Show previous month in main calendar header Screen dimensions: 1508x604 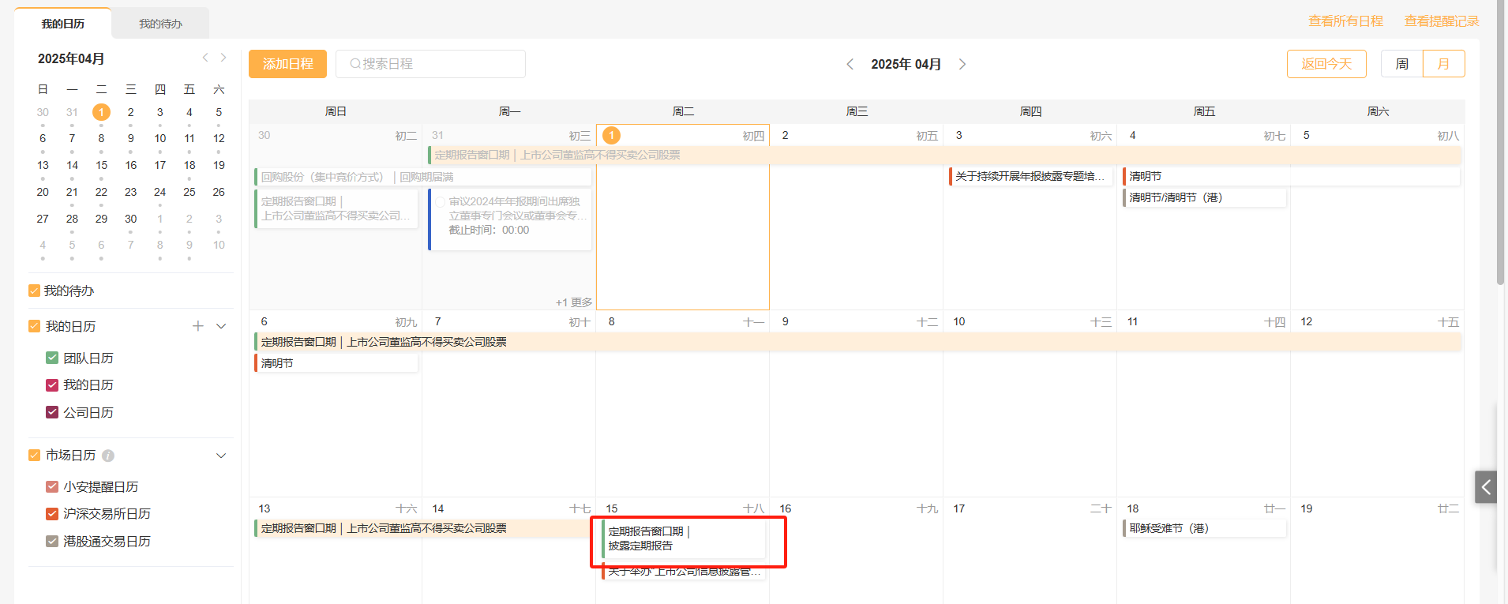pos(850,64)
